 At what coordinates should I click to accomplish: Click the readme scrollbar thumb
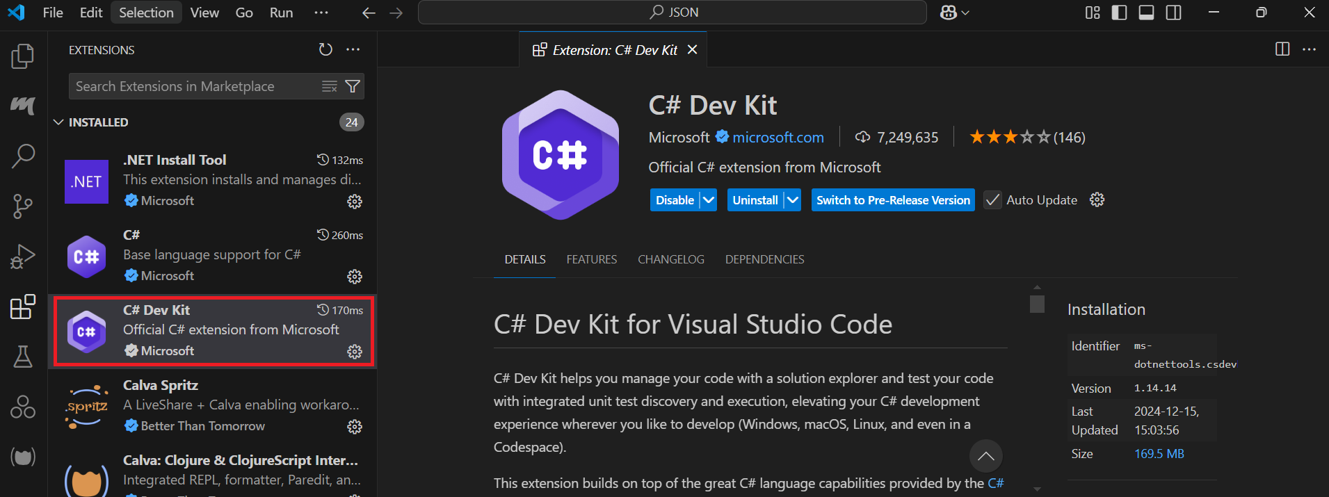[x=1037, y=304]
